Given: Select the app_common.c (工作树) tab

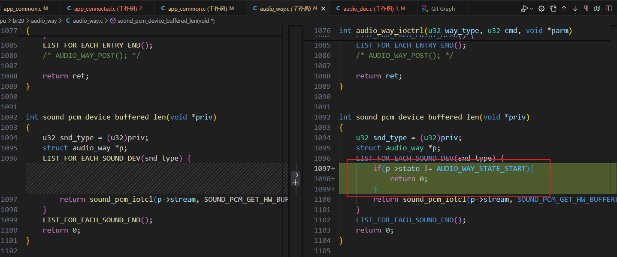Looking at the screenshot, I should [200, 9].
